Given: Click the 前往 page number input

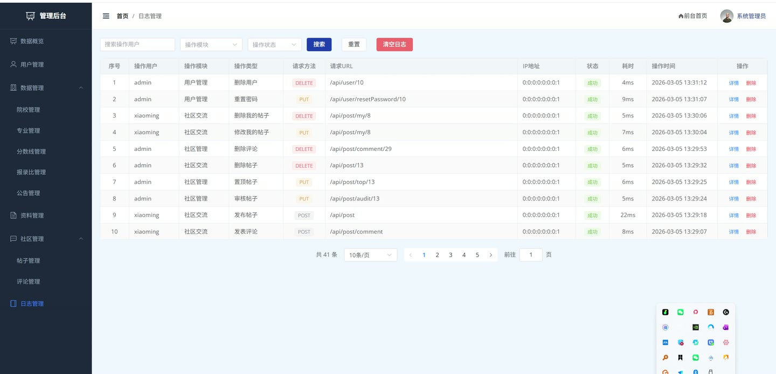Looking at the screenshot, I should [x=531, y=255].
